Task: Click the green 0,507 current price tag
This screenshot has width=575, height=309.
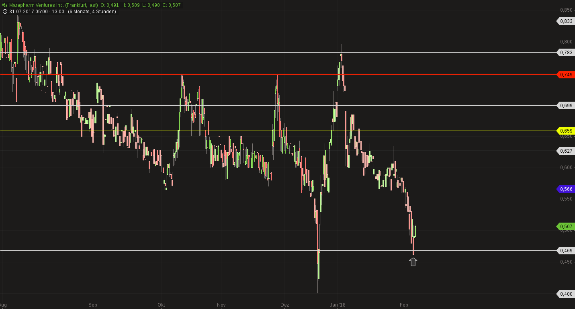Action: click(566, 227)
